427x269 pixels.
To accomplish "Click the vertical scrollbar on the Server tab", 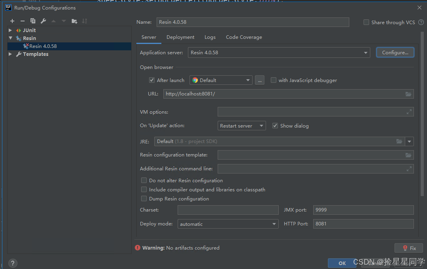I will coord(422,114).
